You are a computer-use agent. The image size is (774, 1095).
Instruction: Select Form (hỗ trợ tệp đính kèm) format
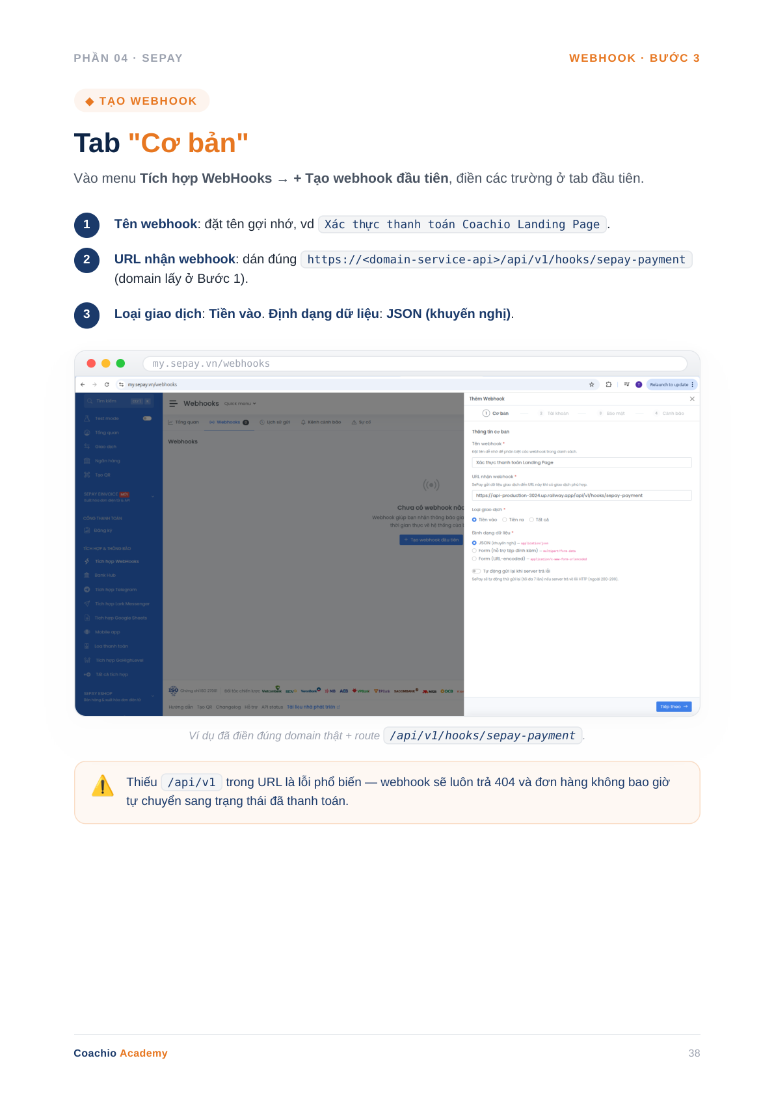pos(524,551)
